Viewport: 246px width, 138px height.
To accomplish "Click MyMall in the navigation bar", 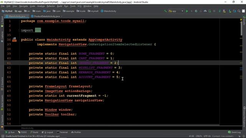I will click(x=7, y=11).
